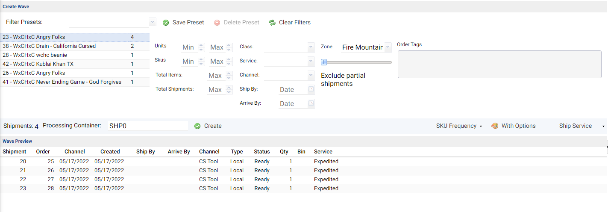Select the WxCHxC Kublai Khan TX row
The image size is (608, 212).
pos(75,64)
